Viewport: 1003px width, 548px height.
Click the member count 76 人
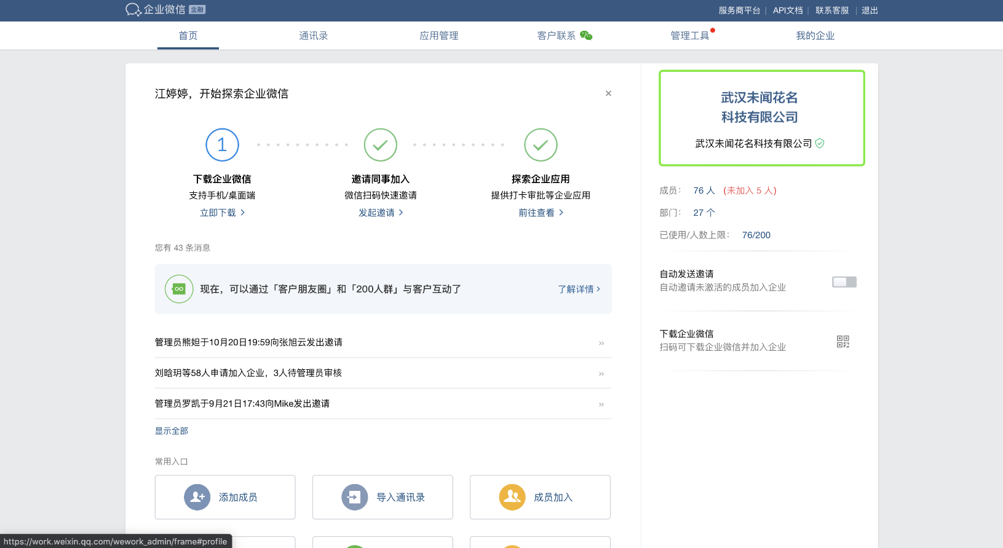pyautogui.click(x=704, y=190)
